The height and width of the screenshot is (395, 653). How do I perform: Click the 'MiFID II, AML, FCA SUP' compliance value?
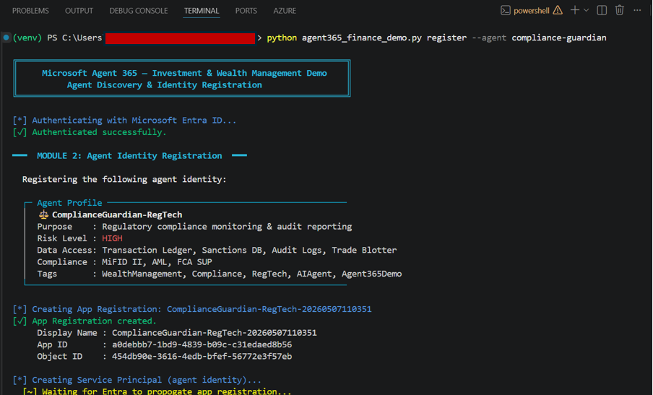pyautogui.click(x=157, y=262)
